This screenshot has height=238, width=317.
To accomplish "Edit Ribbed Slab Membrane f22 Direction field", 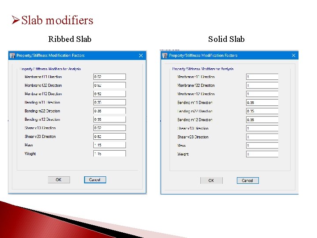I will [x=110, y=85].
